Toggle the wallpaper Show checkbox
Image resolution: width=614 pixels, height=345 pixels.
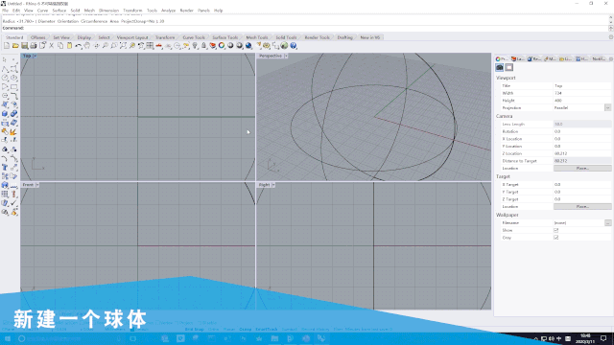pyautogui.click(x=556, y=230)
